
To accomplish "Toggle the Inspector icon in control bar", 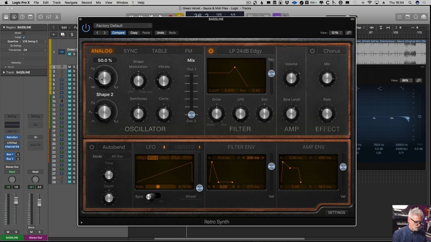I will tap(14, 17).
